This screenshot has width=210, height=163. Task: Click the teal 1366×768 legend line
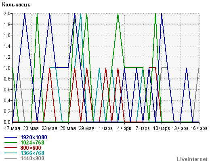click(x=10, y=153)
